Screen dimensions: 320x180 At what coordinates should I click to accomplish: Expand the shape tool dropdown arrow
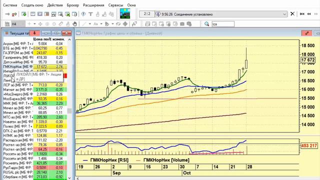pos(112,24)
